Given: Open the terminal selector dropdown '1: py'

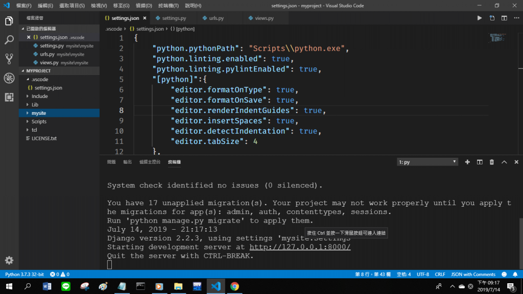Looking at the screenshot, I should [427, 162].
